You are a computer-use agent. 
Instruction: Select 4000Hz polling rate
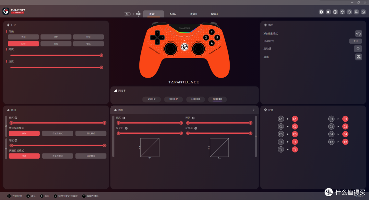click(195, 99)
